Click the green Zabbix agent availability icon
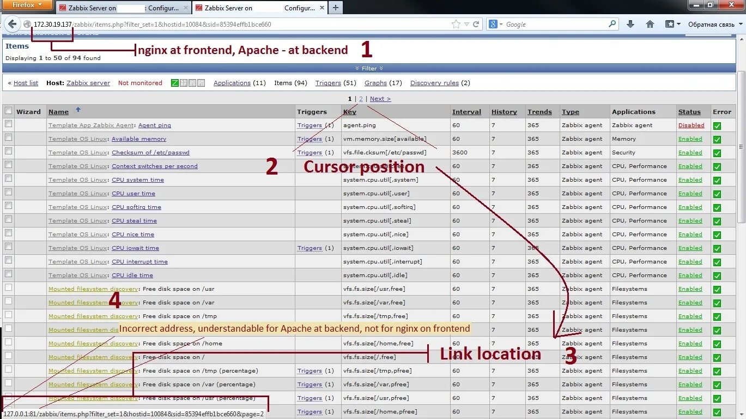Image resolution: width=746 pixels, height=419 pixels. [175, 83]
